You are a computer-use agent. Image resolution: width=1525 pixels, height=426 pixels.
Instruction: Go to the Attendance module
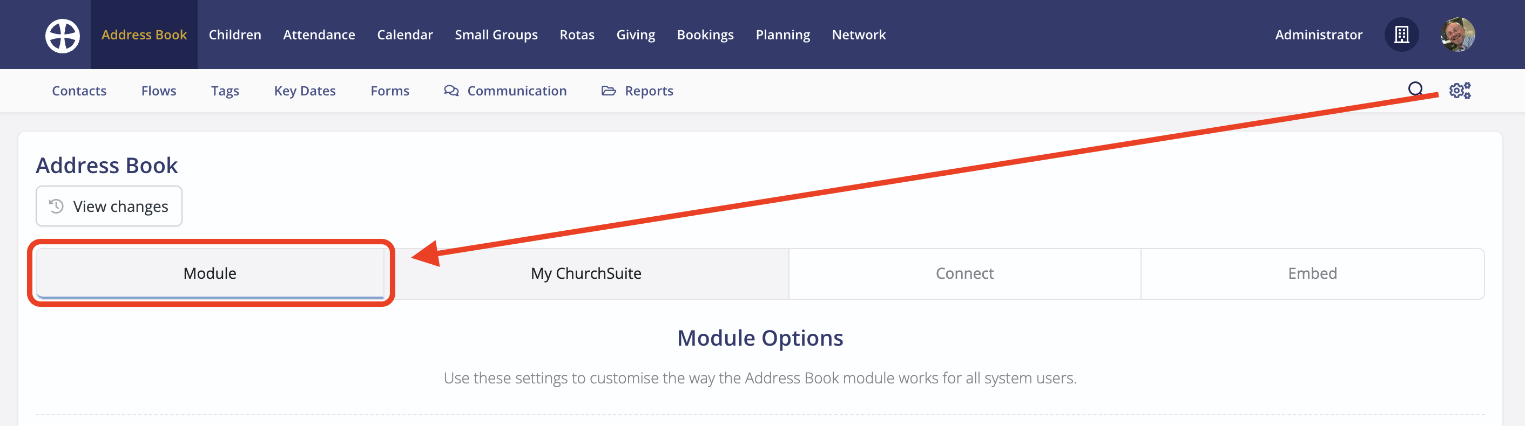(x=319, y=35)
